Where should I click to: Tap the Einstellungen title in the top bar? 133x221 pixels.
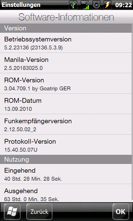pos(21,5)
